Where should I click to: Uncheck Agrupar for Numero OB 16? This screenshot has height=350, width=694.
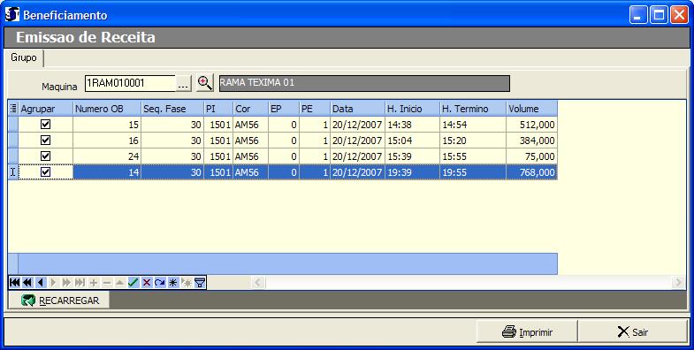pyautogui.click(x=45, y=141)
